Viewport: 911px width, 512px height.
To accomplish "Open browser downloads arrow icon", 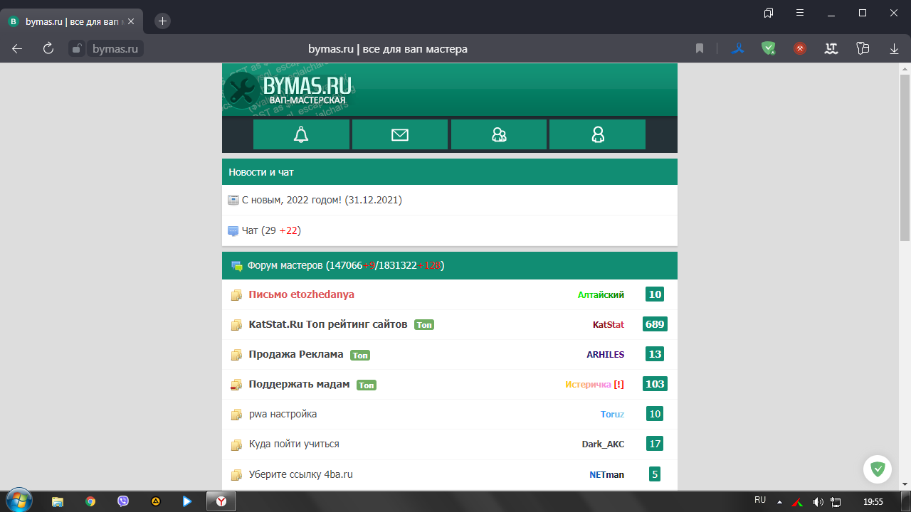I will coord(894,48).
